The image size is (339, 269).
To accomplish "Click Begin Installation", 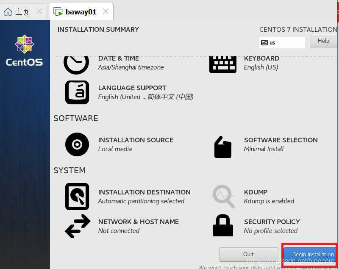I will point(311,255).
